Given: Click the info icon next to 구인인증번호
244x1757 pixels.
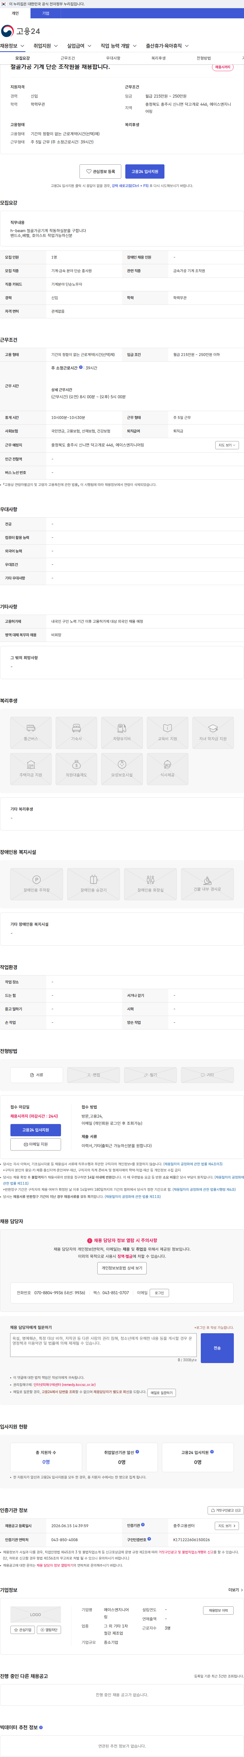Looking at the screenshot, I should tap(149, 1539).
